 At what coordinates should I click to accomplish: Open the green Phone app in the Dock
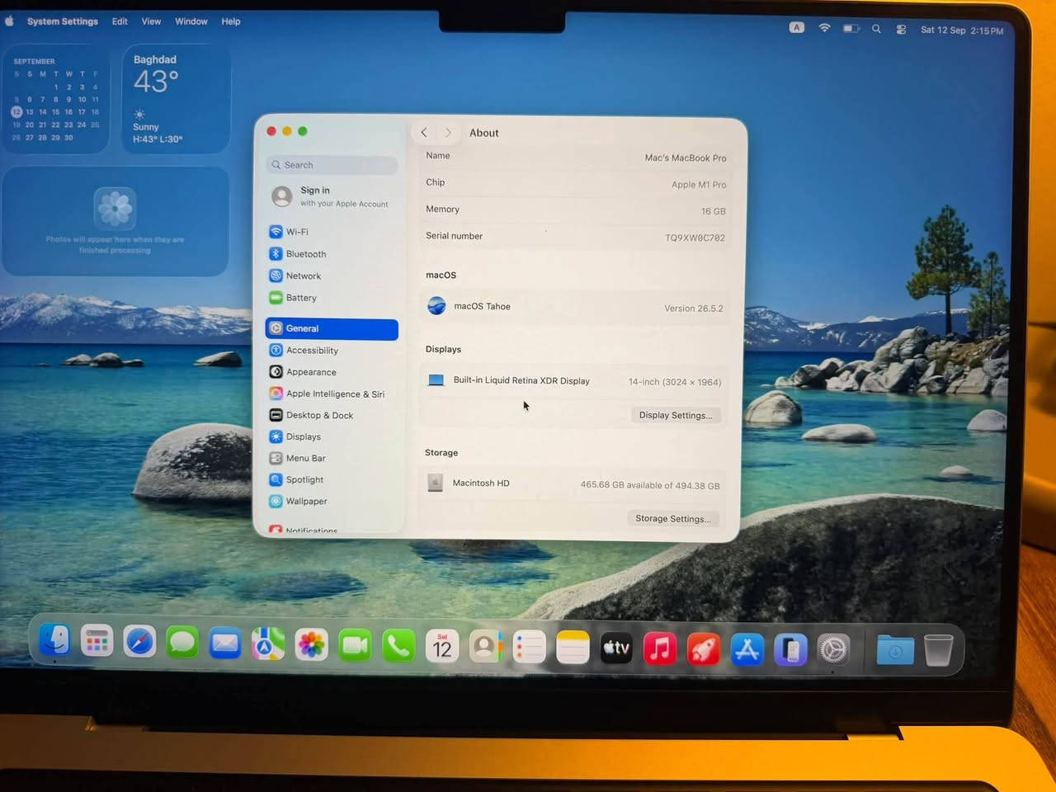click(x=398, y=647)
